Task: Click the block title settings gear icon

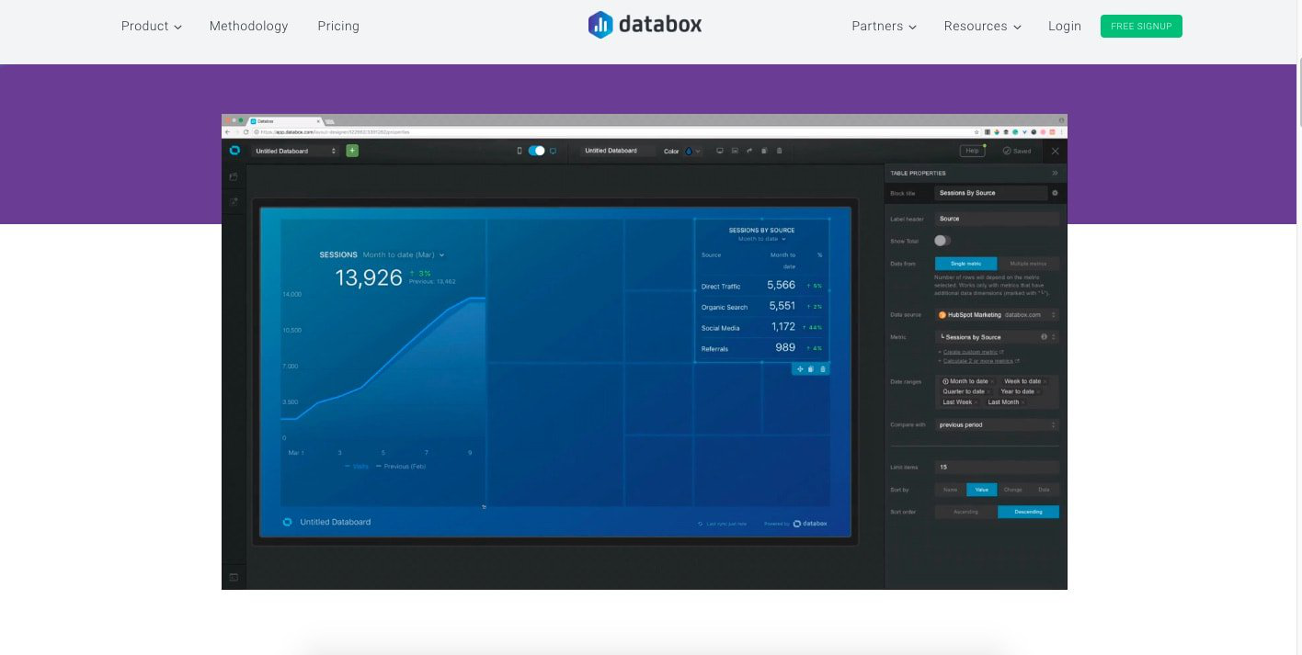Action: tap(1055, 193)
